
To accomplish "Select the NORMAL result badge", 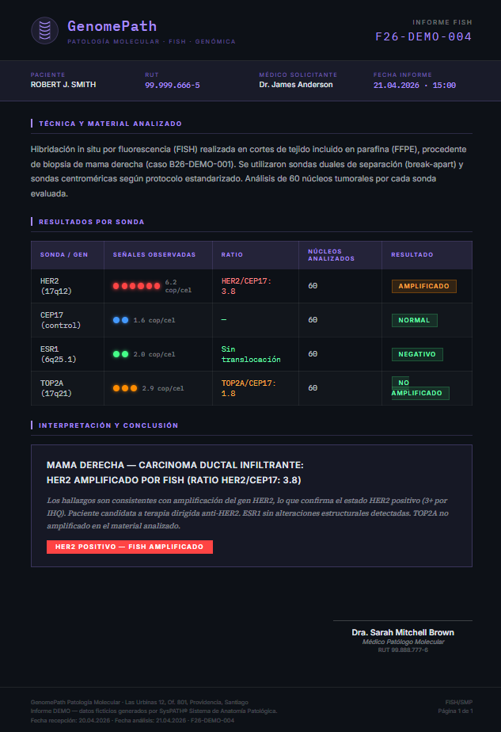I will (414, 320).
